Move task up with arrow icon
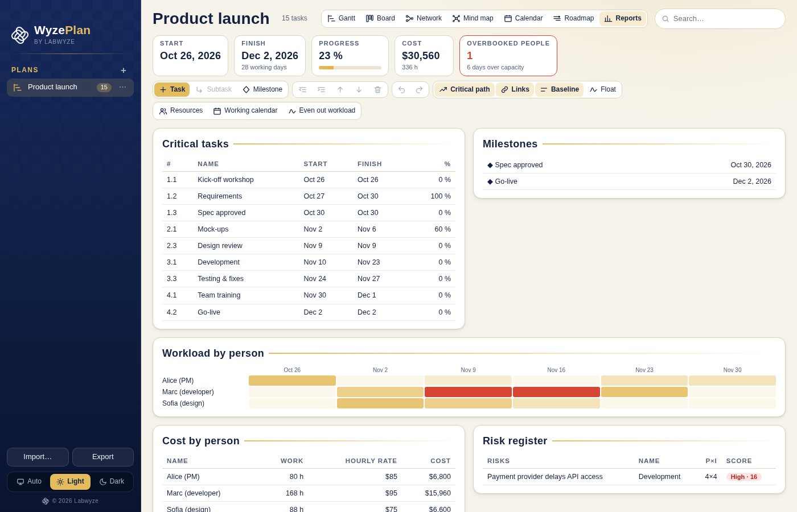The image size is (797, 512). (x=340, y=90)
